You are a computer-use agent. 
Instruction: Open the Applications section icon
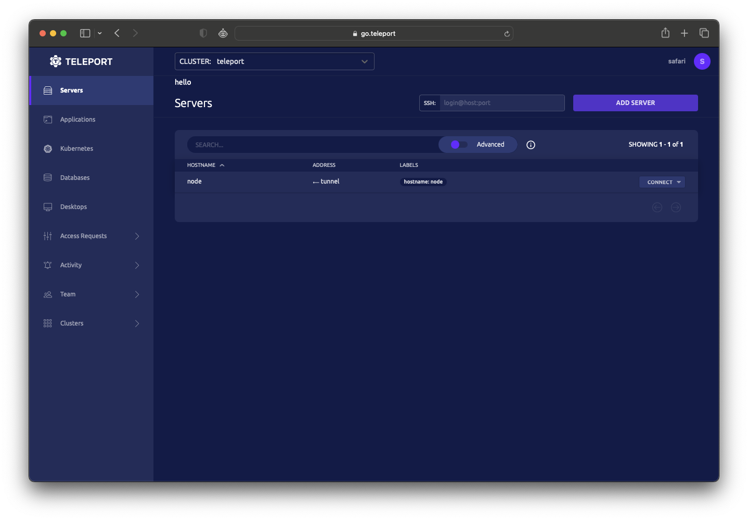(47, 119)
